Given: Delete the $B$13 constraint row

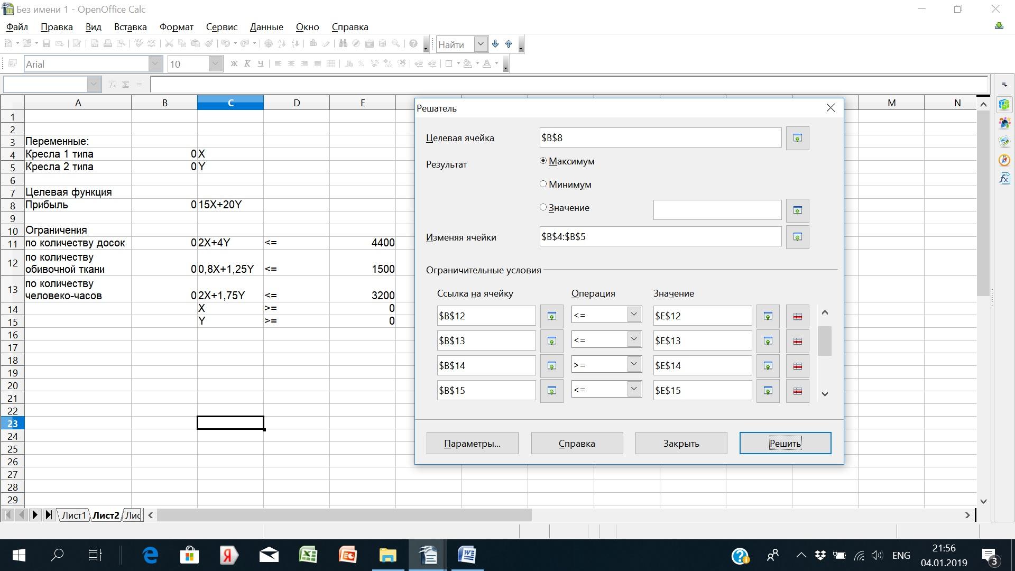Looking at the screenshot, I should (x=797, y=341).
